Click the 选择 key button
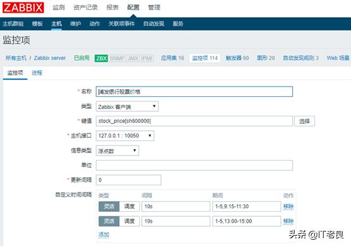This screenshot has width=351, height=246. click(x=305, y=121)
